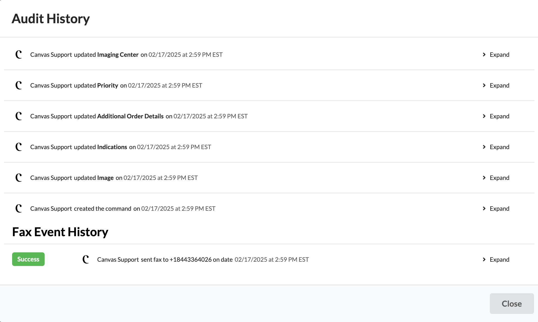Click Canvas logo icon beside Priority update
This screenshot has height=322, width=538.
click(19, 85)
